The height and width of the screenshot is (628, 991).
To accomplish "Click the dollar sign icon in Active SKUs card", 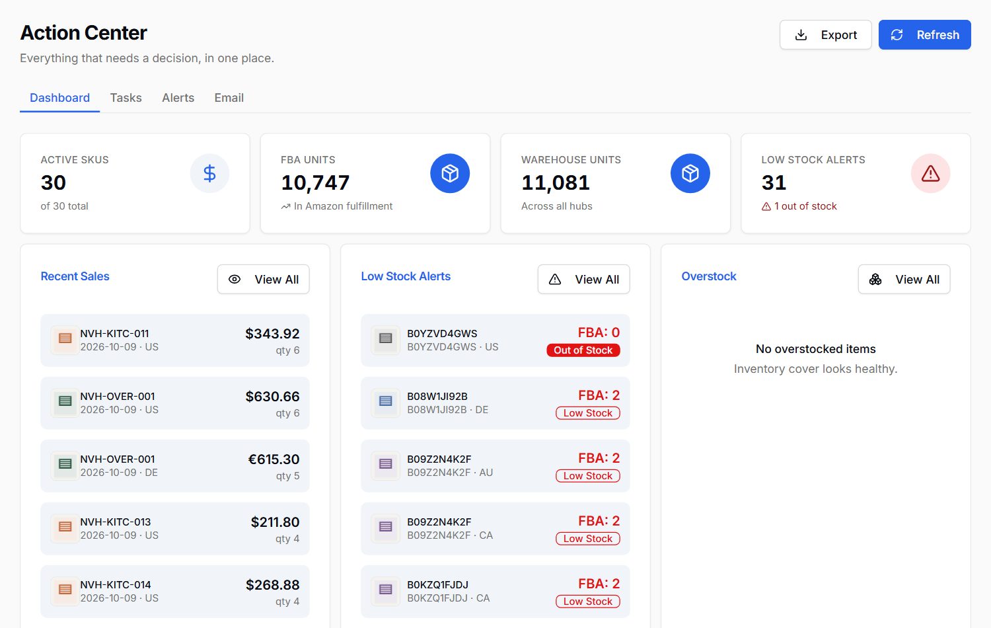I will pos(209,173).
